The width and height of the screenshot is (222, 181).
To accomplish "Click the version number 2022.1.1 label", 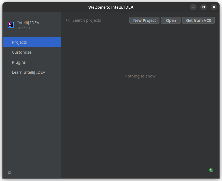I will click(x=24, y=28).
